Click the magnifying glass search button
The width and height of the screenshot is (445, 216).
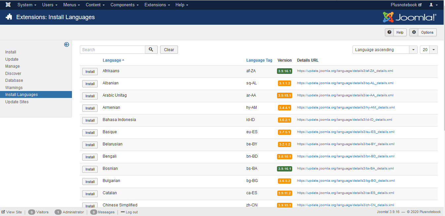click(151, 49)
